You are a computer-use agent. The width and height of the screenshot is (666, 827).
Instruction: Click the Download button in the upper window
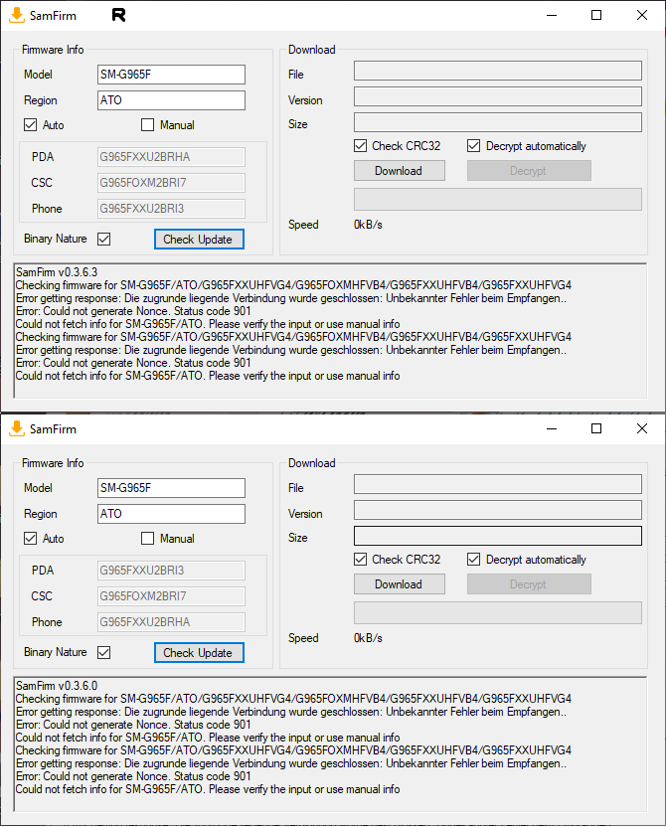pos(399,171)
